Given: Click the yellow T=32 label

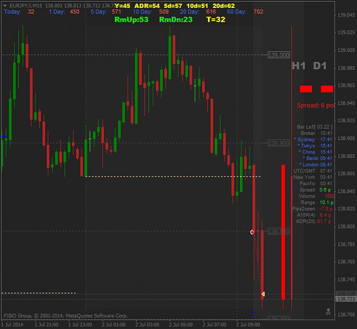Looking at the screenshot, I should (x=216, y=19).
